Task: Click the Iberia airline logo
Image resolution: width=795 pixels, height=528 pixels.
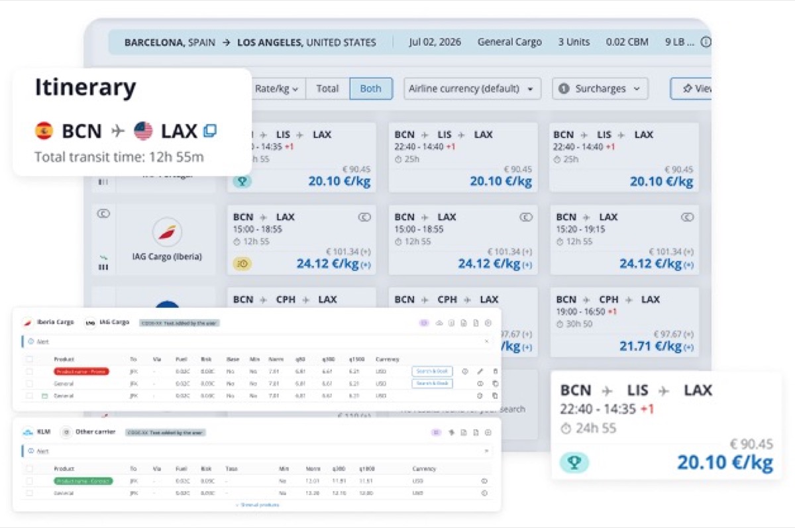Action: [x=167, y=233]
